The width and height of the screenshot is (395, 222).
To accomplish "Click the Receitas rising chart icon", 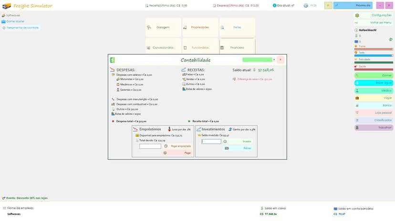I will click(183, 70).
